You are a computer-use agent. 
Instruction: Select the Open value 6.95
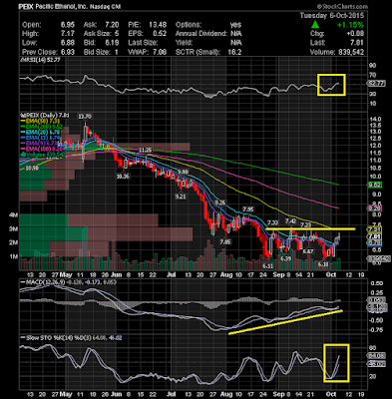tap(68, 25)
